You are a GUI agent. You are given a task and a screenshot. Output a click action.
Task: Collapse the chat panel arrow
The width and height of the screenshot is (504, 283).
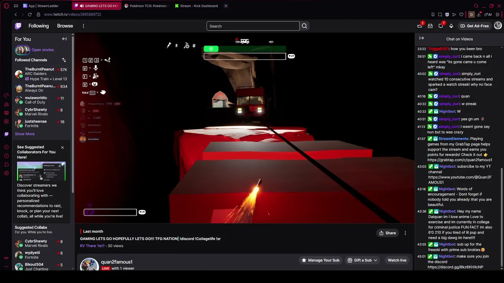[x=421, y=38]
